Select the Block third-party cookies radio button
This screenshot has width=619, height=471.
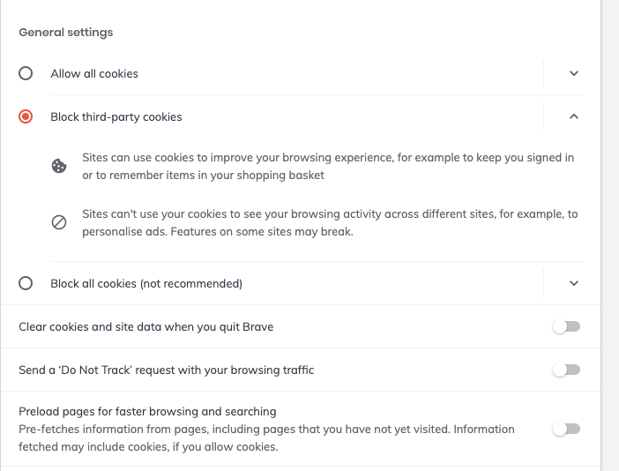[x=26, y=116]
